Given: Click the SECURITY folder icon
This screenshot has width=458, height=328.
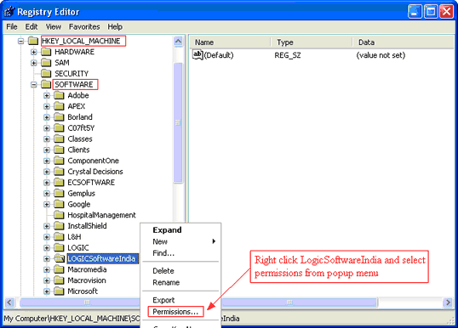Looking at the screenshot, I should click(46, 73).
